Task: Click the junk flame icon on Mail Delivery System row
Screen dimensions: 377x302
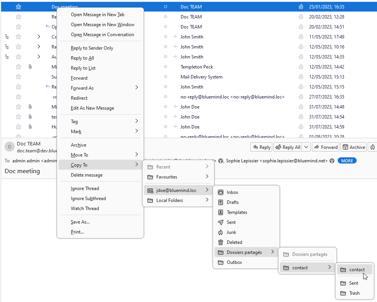Action: tap(301, 77)
